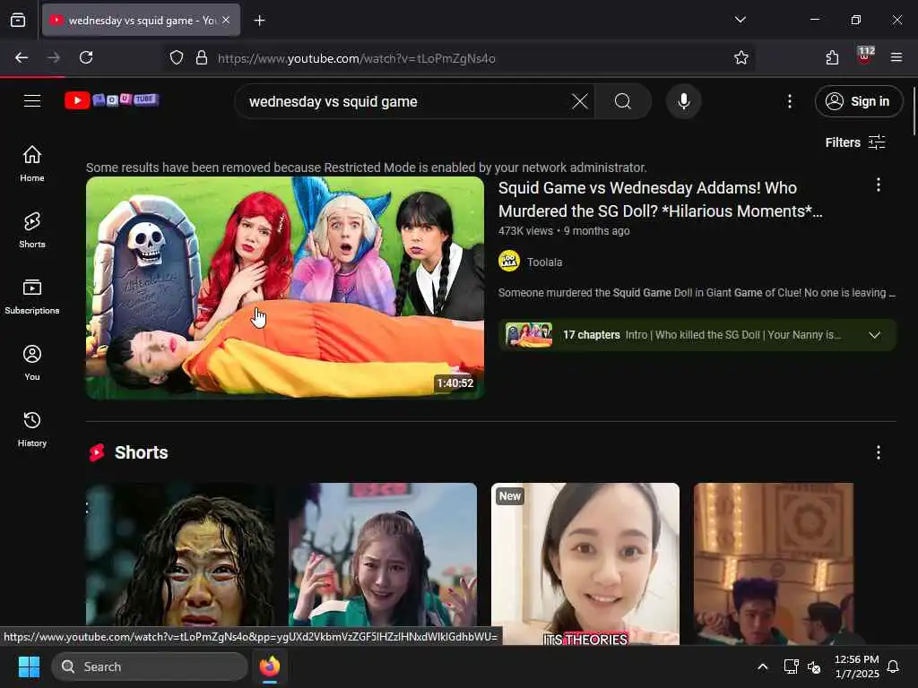Play the 1:40:52 video thumbnail
918x688 pixels.
point(285,288)
